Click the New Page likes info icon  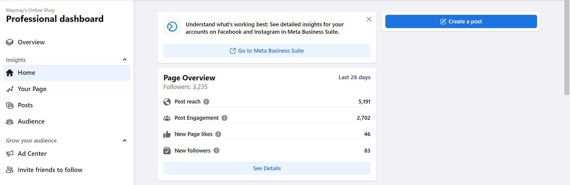(x=218, y=134)
